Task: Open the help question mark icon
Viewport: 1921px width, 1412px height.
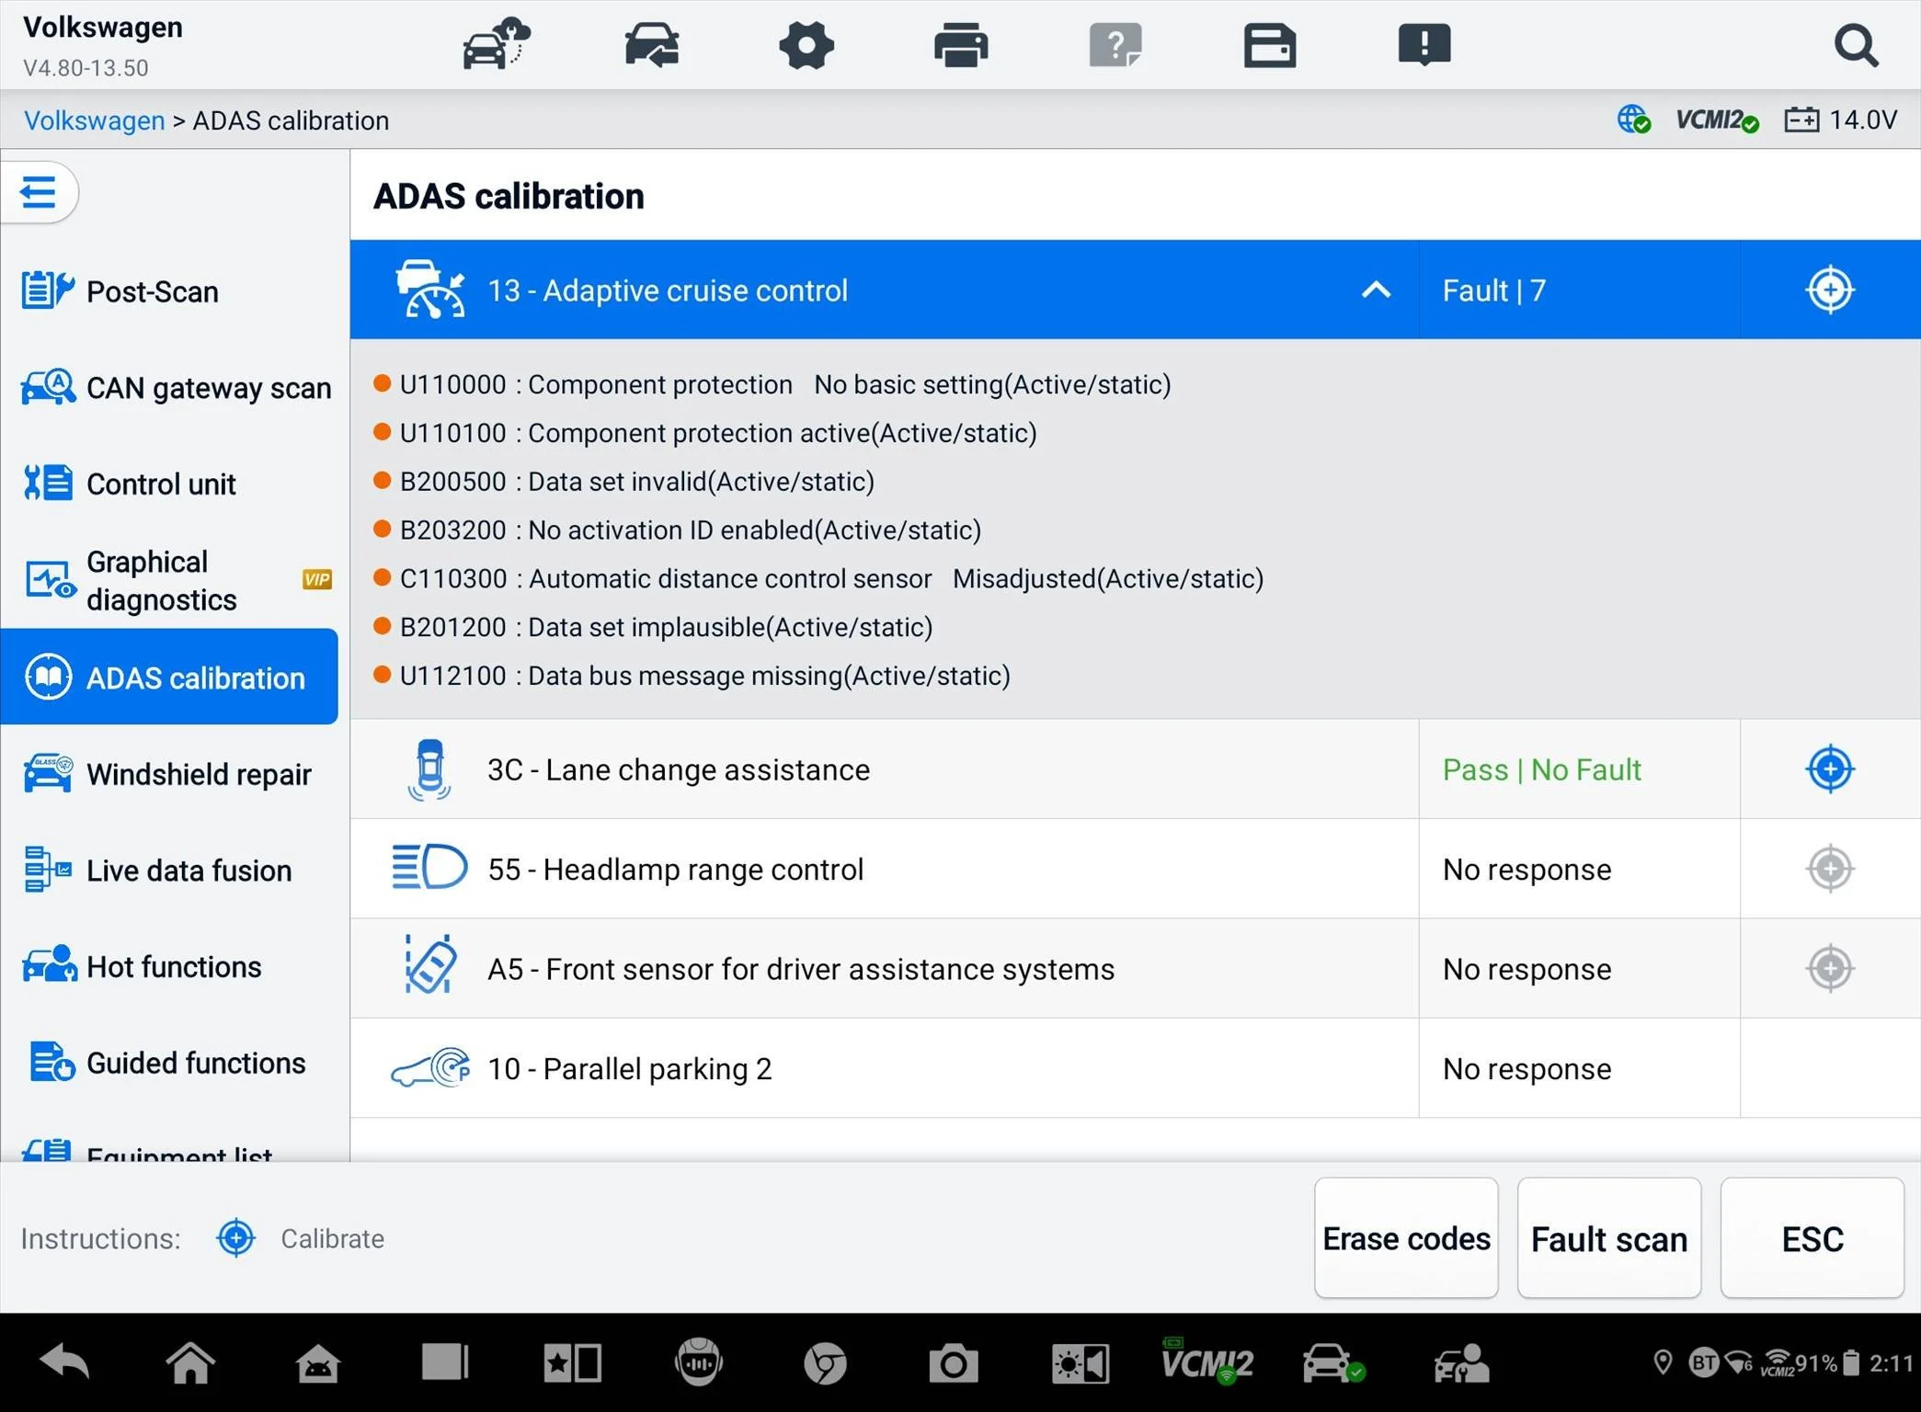Action: click(x=1115, y=44)
